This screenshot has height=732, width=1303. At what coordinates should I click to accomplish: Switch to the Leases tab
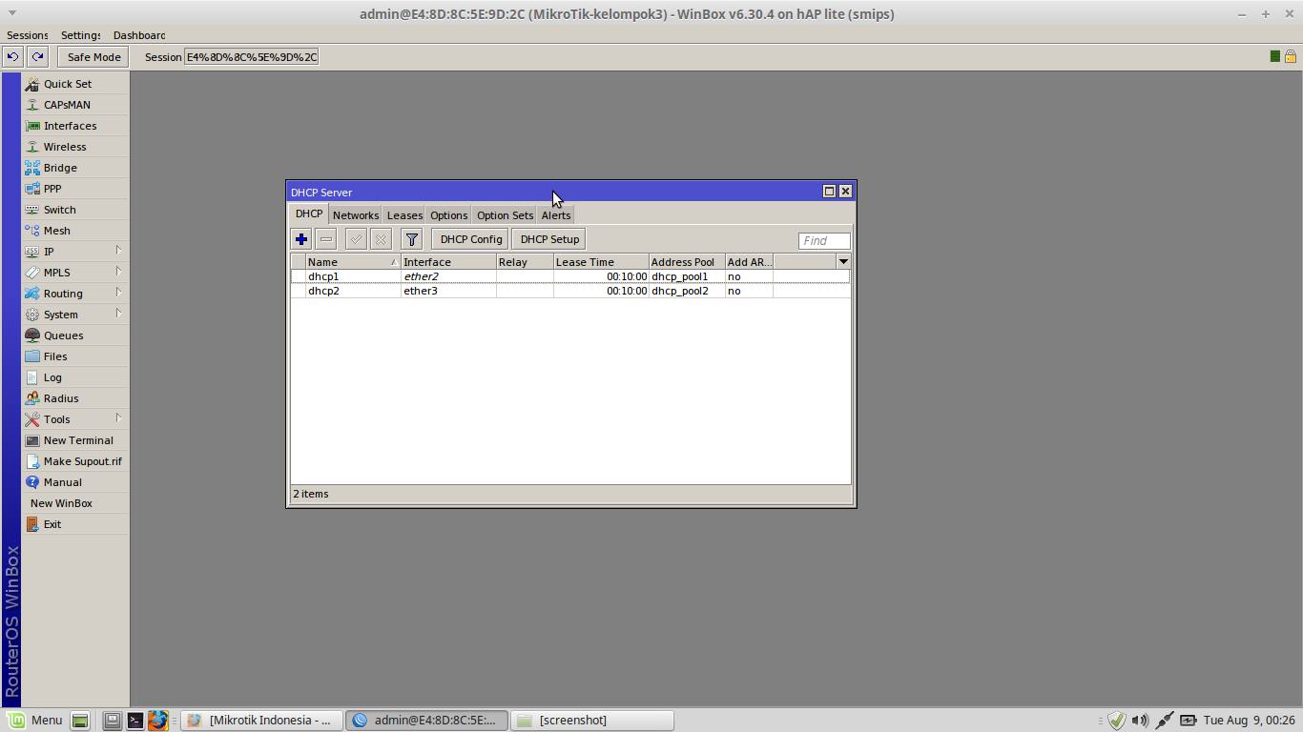404,215
